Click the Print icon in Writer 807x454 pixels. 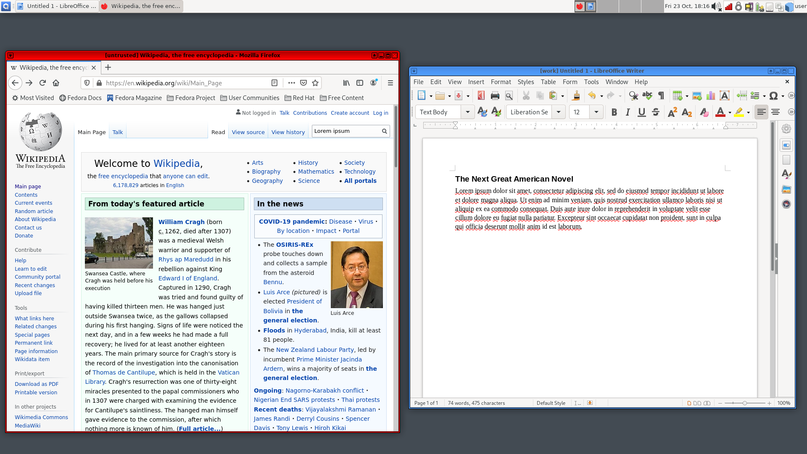pos(495,96)
